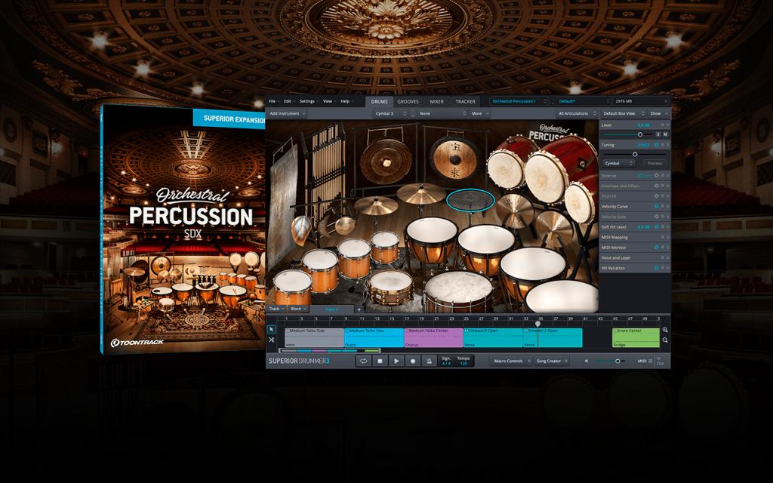773x483 pixels.
Task: Toggle the Velocity Curve power switch
Action: (x=657, y=207)
